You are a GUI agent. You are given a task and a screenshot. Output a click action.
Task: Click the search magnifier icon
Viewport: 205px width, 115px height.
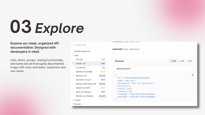tap(74, 45)
